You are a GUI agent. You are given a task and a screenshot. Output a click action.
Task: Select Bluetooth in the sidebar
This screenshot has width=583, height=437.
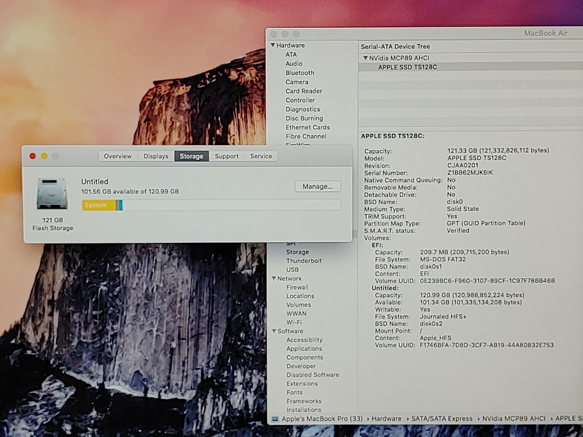pos(299,73)
